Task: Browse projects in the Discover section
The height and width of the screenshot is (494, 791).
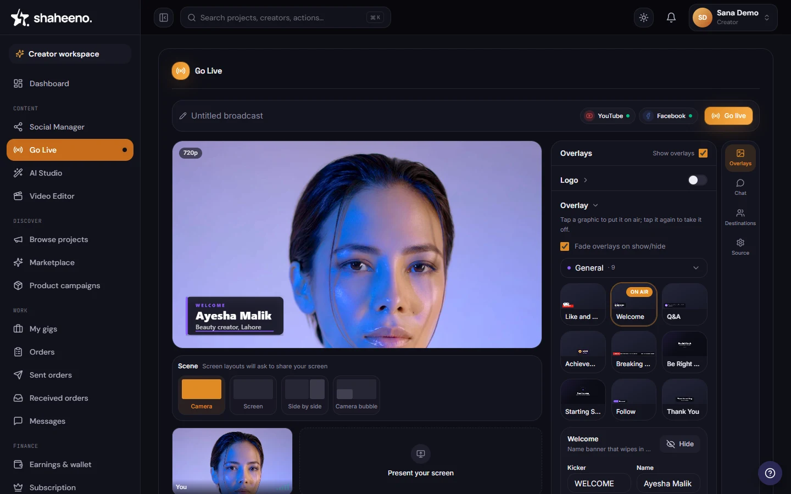Action: click(x=70, y=239)
